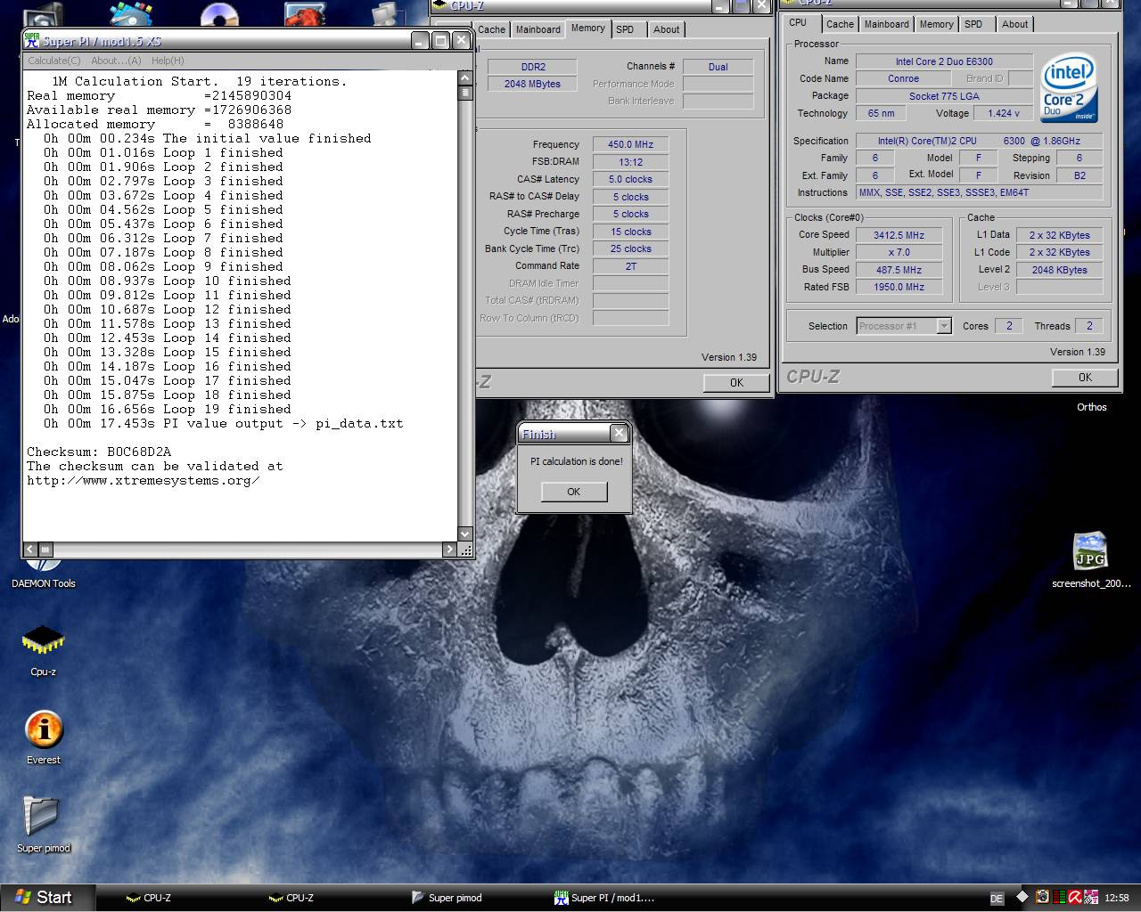Click the white diamond tray icon
This screenshot has width=1141, height=912.
coord(1022,897)
